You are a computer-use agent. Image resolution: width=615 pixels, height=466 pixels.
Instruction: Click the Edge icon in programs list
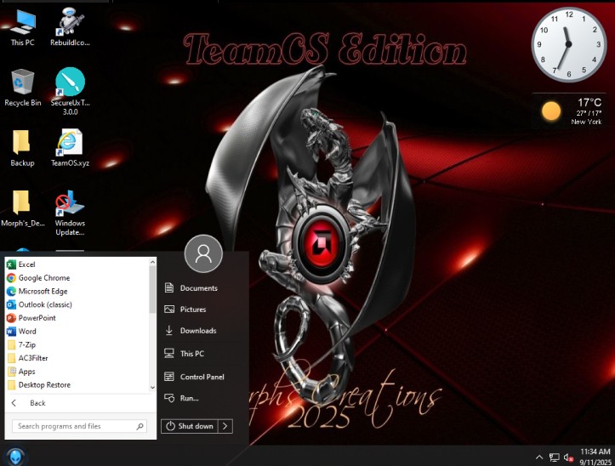click(x=11, y=292)
